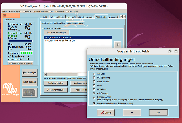
Task: Maximize the Programmierbares Relais dialog
Action: point(170,51)
